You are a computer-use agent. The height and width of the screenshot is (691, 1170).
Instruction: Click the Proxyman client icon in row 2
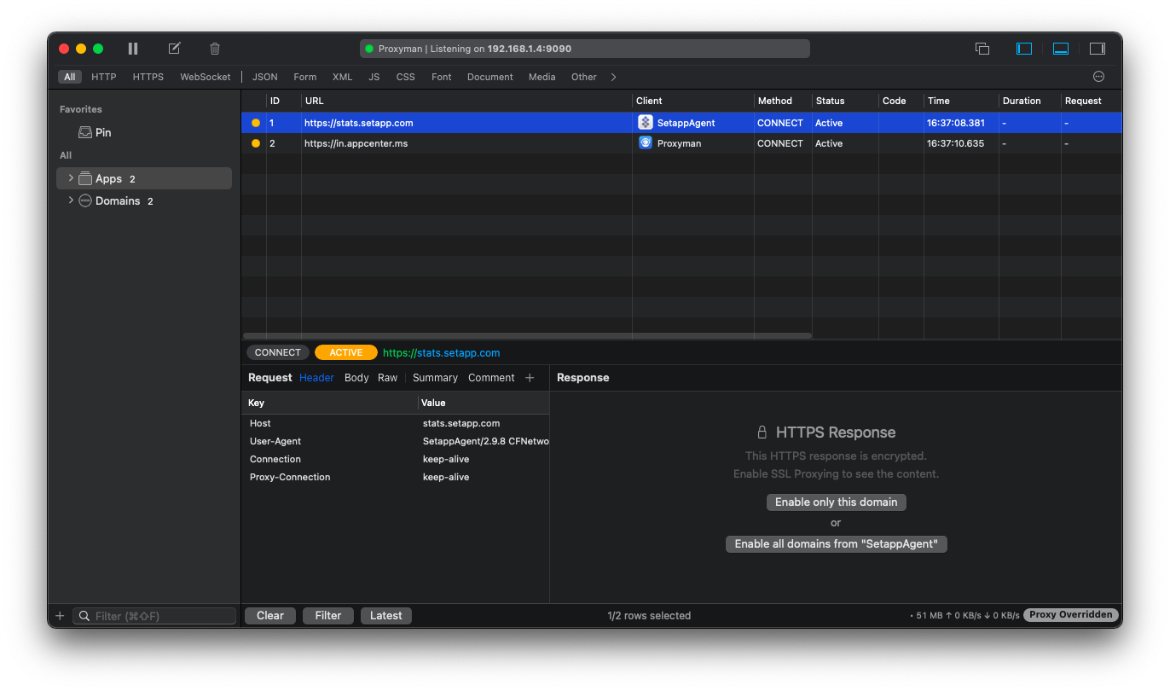[x=646, y=142]
